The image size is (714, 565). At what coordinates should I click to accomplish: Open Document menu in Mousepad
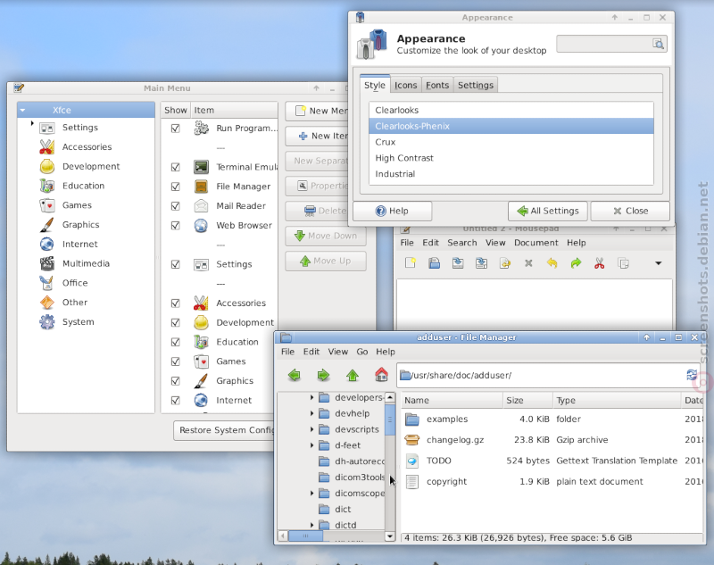536,243
